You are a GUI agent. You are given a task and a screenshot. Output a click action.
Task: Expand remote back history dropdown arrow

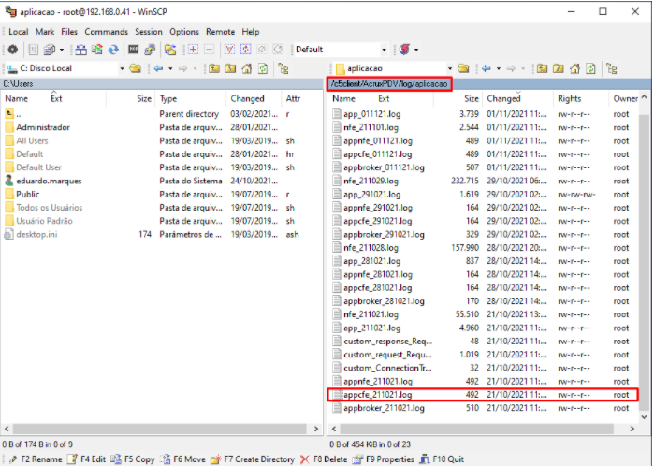click(499, 69)
